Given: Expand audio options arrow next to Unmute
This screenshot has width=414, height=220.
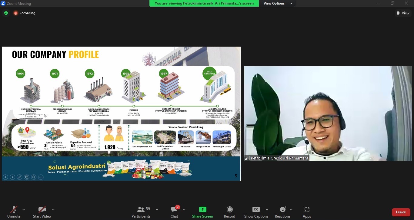Looking at the screenshot, I should [x=24, y=209].
